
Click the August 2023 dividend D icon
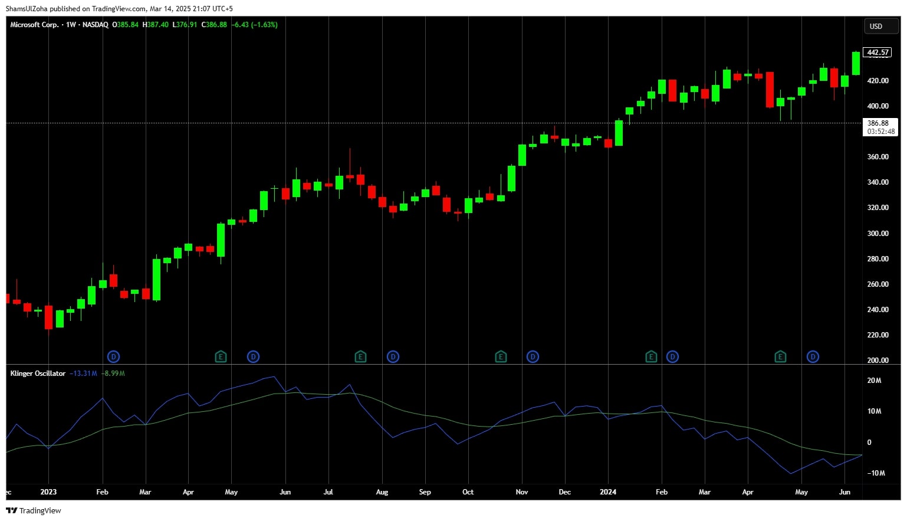393,356
